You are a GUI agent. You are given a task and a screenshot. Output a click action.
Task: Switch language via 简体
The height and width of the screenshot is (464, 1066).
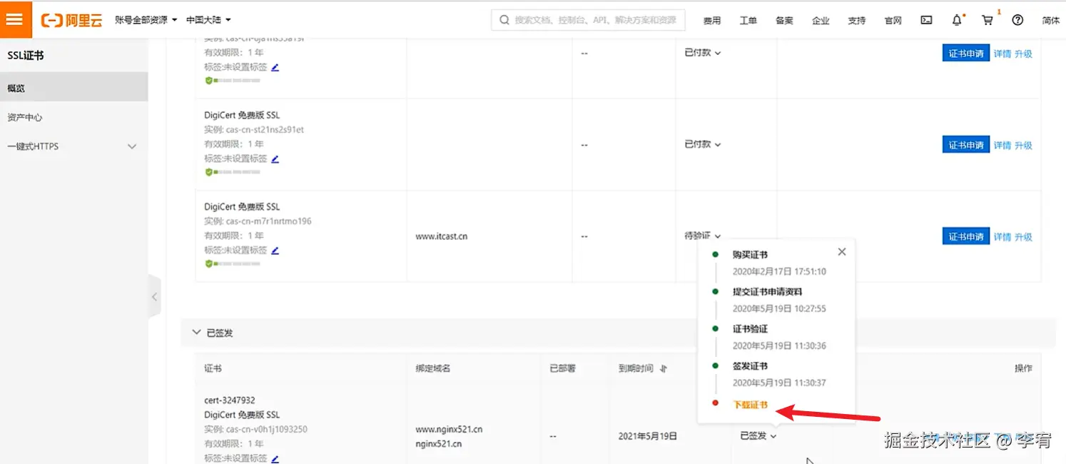1050,21
